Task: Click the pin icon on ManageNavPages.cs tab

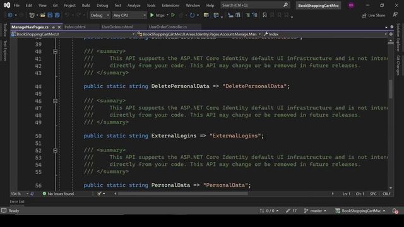Action: click(x=53, y=27)
